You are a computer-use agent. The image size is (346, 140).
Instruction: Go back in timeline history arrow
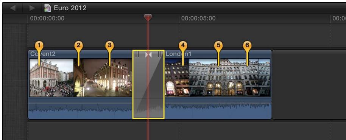(x=12, y=8)
